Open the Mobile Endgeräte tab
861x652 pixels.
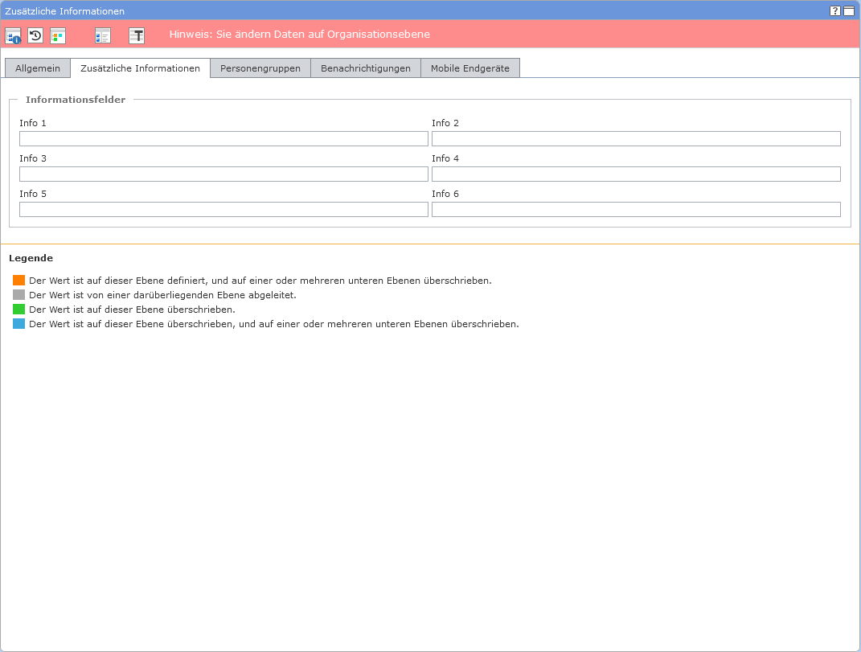470,68
